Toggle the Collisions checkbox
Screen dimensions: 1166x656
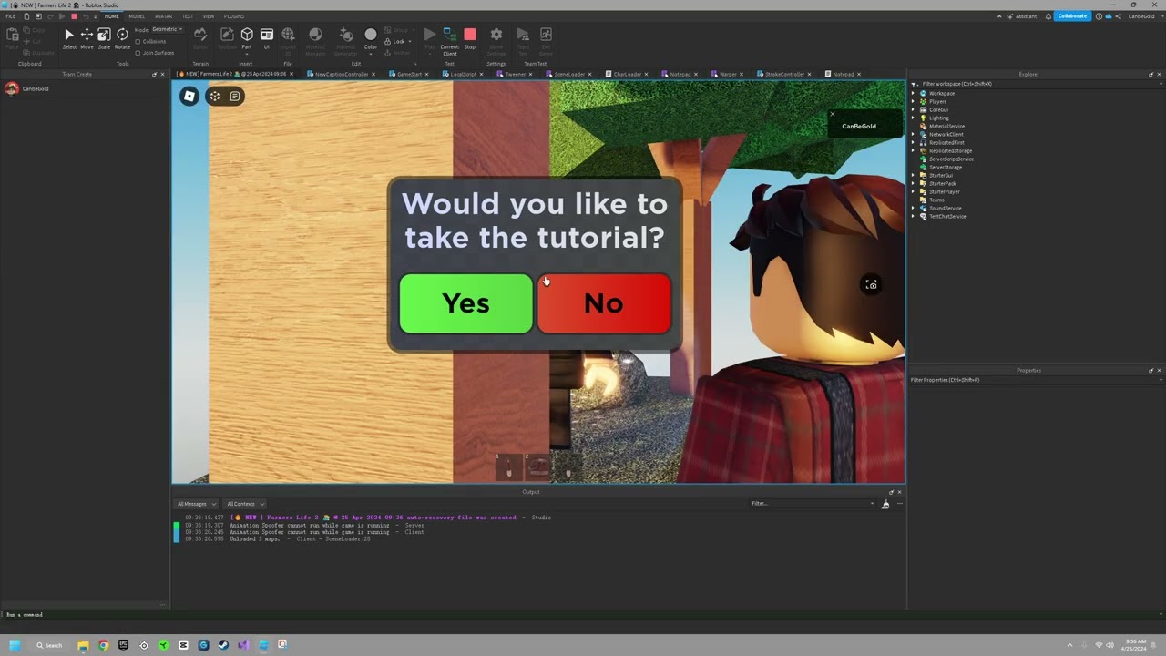pos(138,42)
